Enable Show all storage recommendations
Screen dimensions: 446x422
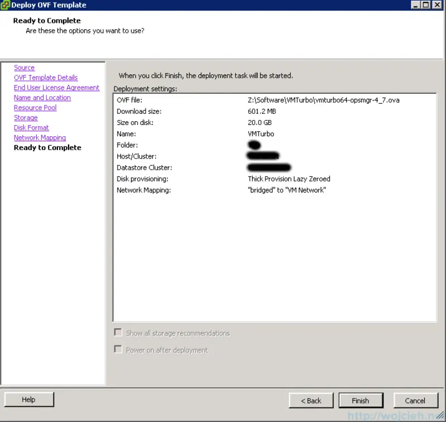pyautogui.click(x=118, y=332)
